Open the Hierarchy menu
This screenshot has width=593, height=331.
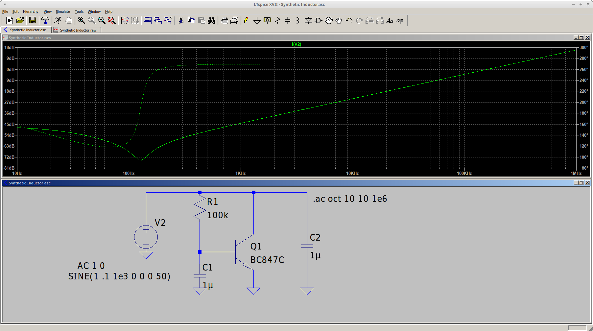(31, 12)
